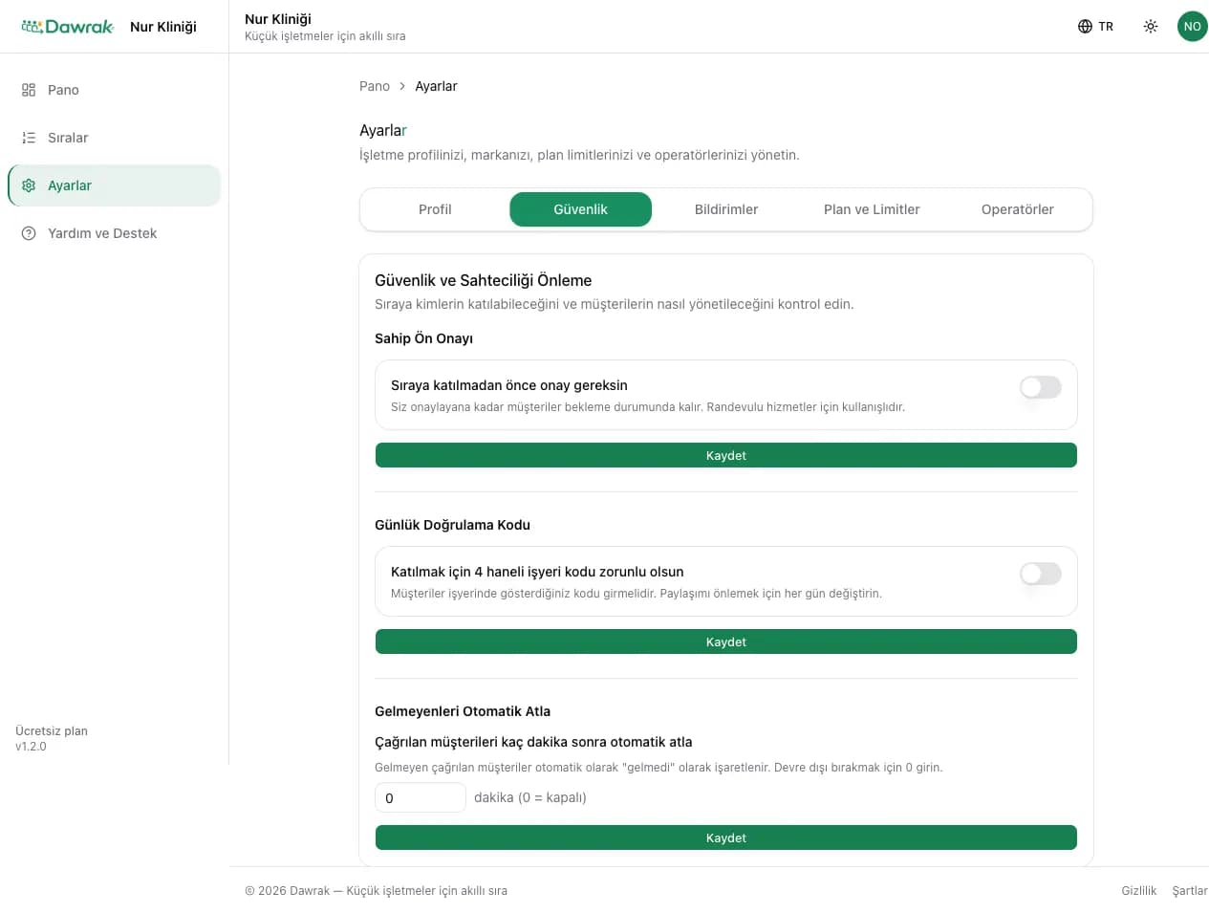
Task: Click the breadcrumb chevron separator
Action: [x=402, y=86]
